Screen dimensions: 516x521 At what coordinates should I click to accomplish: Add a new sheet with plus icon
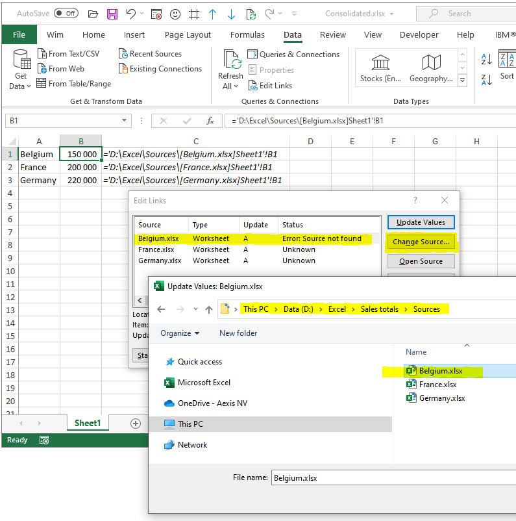(136, 424)
